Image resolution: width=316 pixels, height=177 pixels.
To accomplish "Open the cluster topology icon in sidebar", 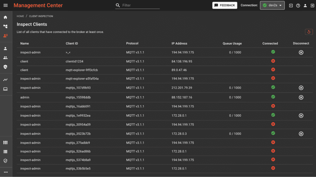I will point(5,26).
